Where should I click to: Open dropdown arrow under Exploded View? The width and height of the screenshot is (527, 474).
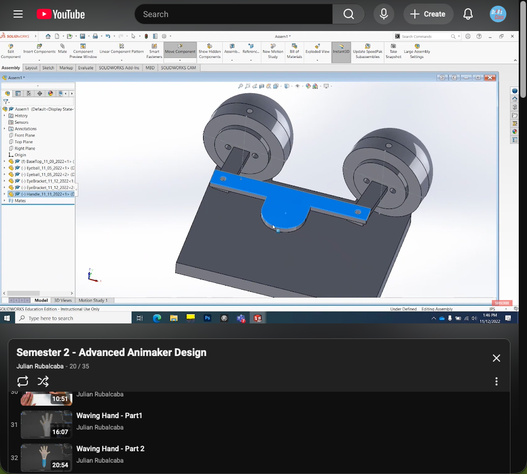[x=317, y=60]
